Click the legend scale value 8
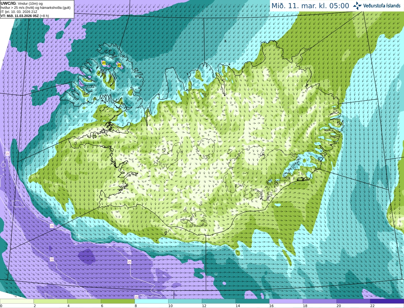 coord(136,306)
